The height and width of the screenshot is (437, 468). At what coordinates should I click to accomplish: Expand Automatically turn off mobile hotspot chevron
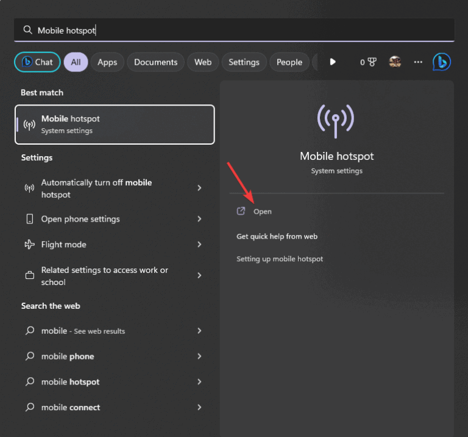click(x=199, y=188)
